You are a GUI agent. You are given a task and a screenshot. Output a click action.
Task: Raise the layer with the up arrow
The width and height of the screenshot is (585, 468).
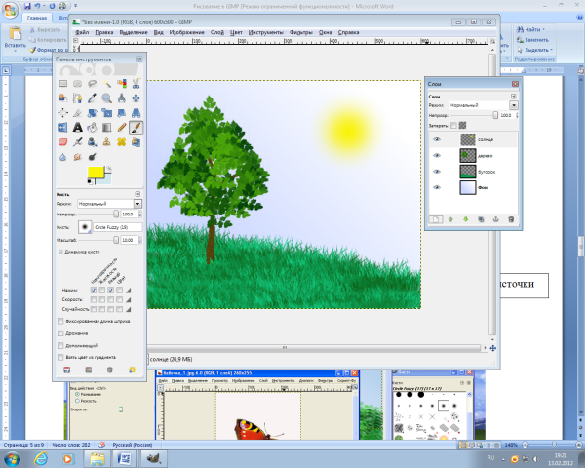click(450, 219)
